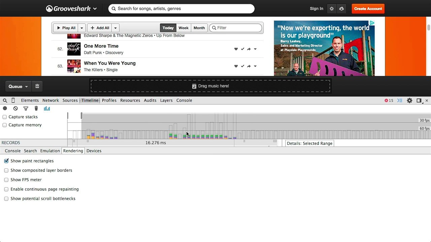Screen dimensions: 431x242
Task: Open the Grooveshark logo dropdown arrow
Action: click(95, 9)
